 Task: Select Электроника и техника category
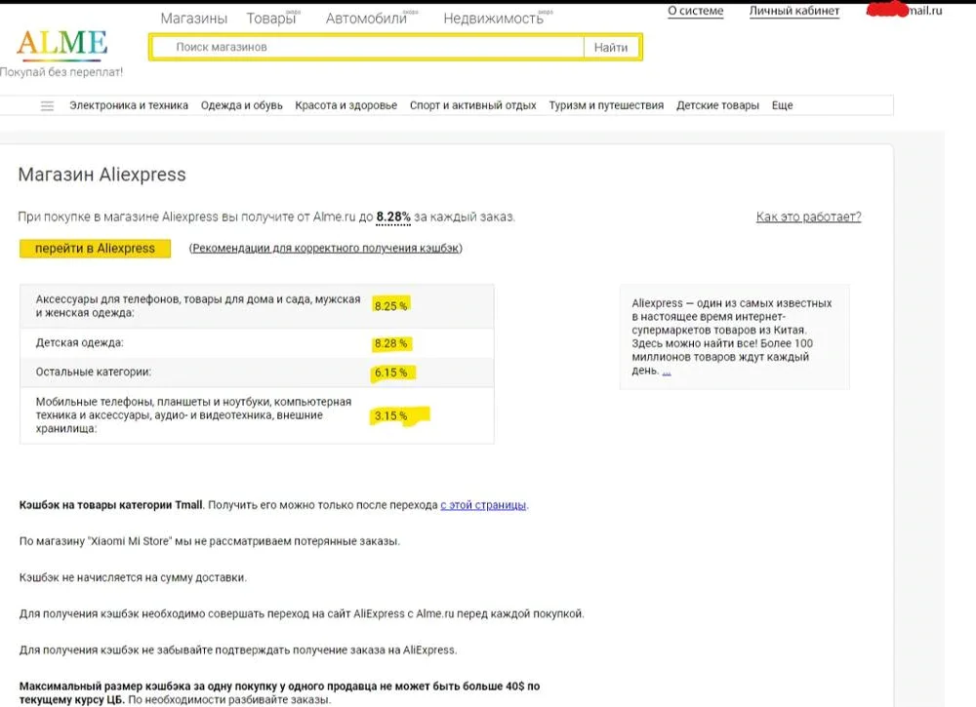(129, 105)
